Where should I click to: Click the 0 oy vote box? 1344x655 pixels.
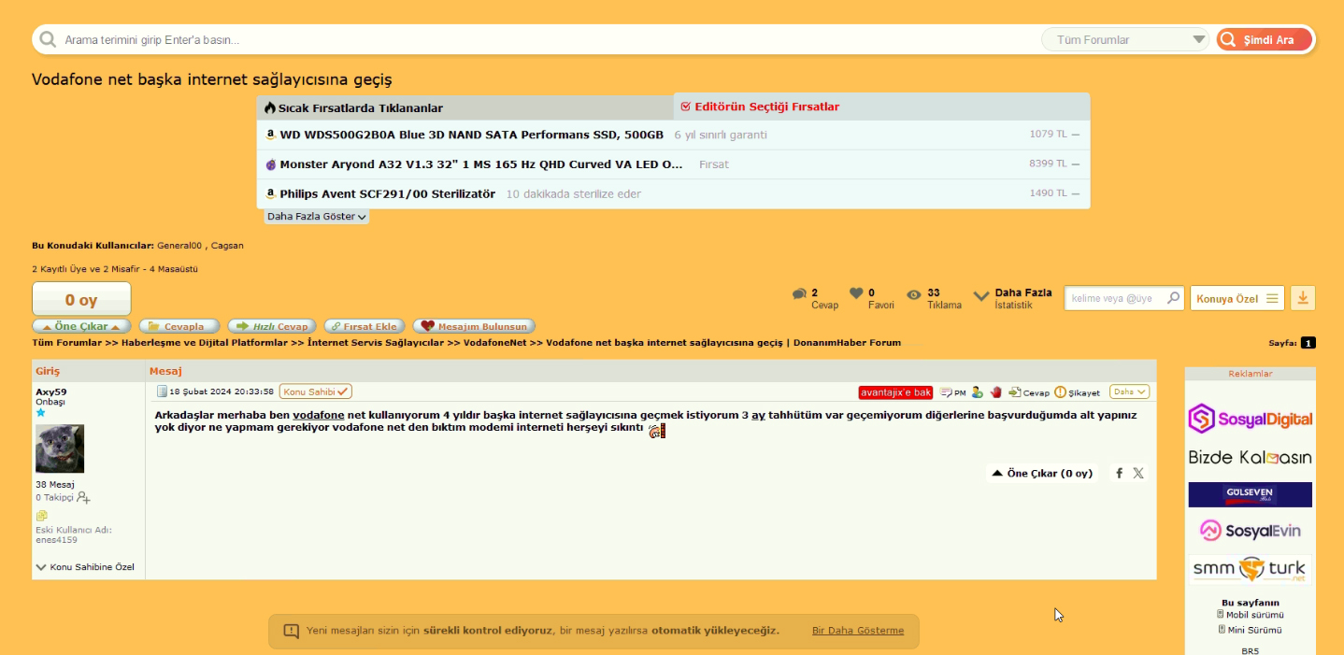click(x=81, y=299)
